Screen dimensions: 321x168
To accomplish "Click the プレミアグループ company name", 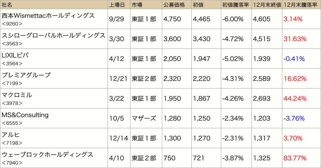I will point(26,75).
